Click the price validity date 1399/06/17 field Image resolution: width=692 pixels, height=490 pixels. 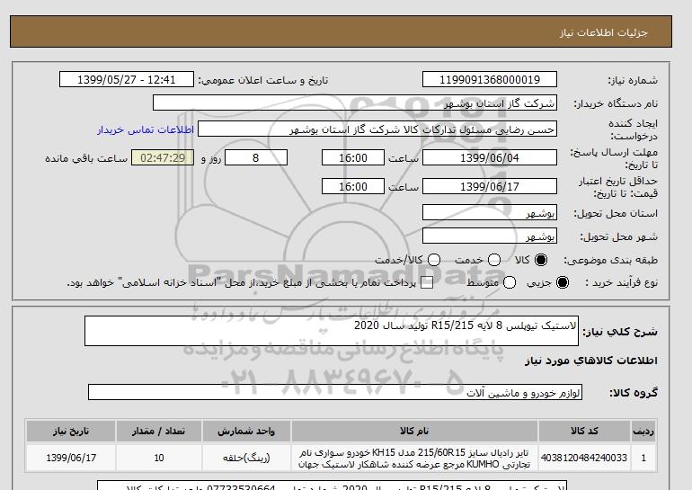pyautogui.click(x=490, y=186)
